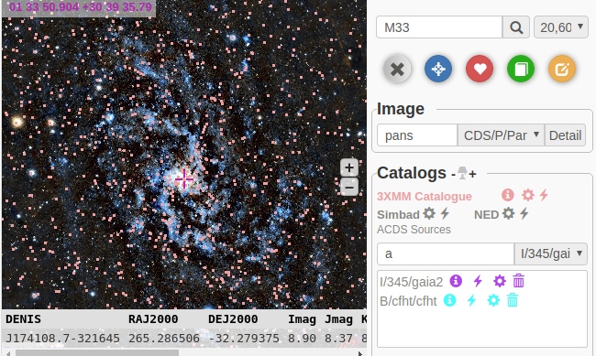Open NED gear settings
596x356 pixels.
pyautogui.click(x=508, y=213)
